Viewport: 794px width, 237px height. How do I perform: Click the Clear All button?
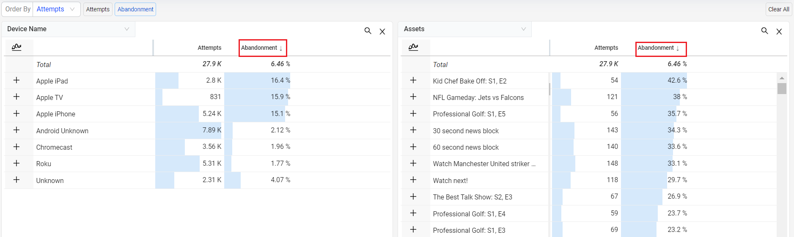coord(778,9)
